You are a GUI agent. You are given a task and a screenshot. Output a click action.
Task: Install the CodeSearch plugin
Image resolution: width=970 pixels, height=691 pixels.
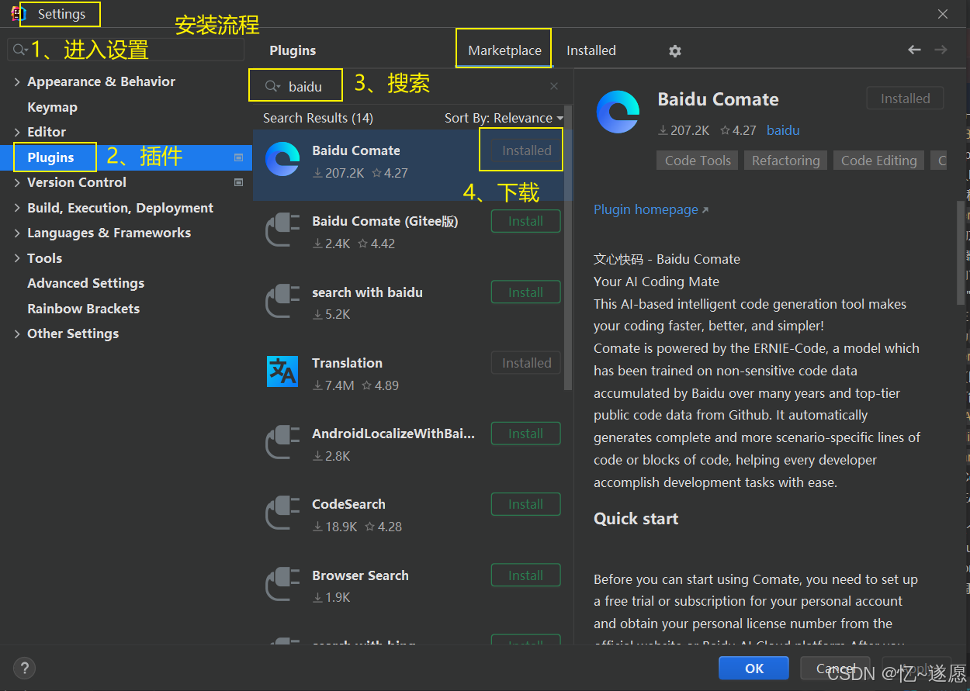click(525, 504)
